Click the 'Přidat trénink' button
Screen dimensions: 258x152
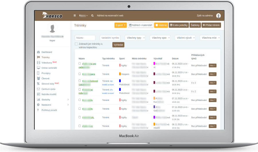pyautogui.click(x=211, y=25)
